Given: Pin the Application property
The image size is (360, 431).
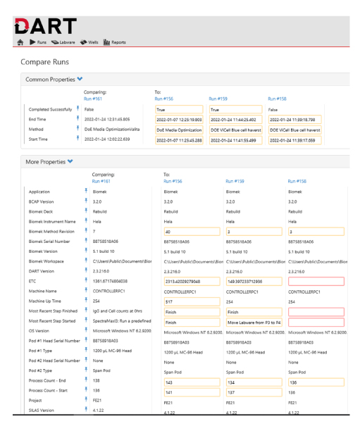Looking at the screenshot, I should (86, 190).
